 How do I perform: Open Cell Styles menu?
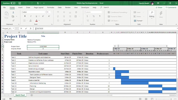113,21
